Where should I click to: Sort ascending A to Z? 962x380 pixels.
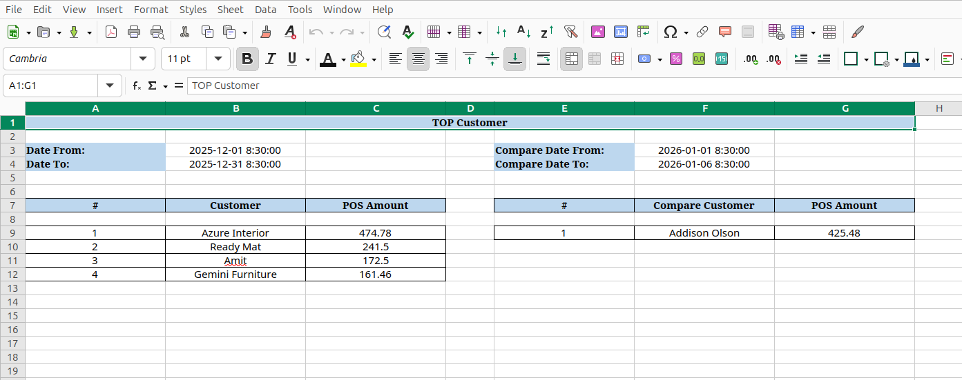[524, 32]
